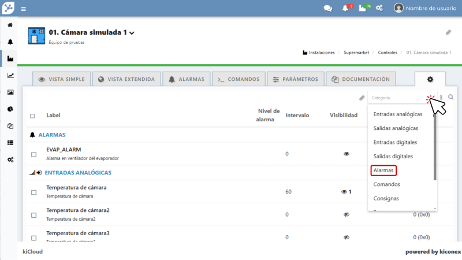This screenshot has height=260, width=462.
Task: Click the hamburger menu icon
Action: [24, 9]
